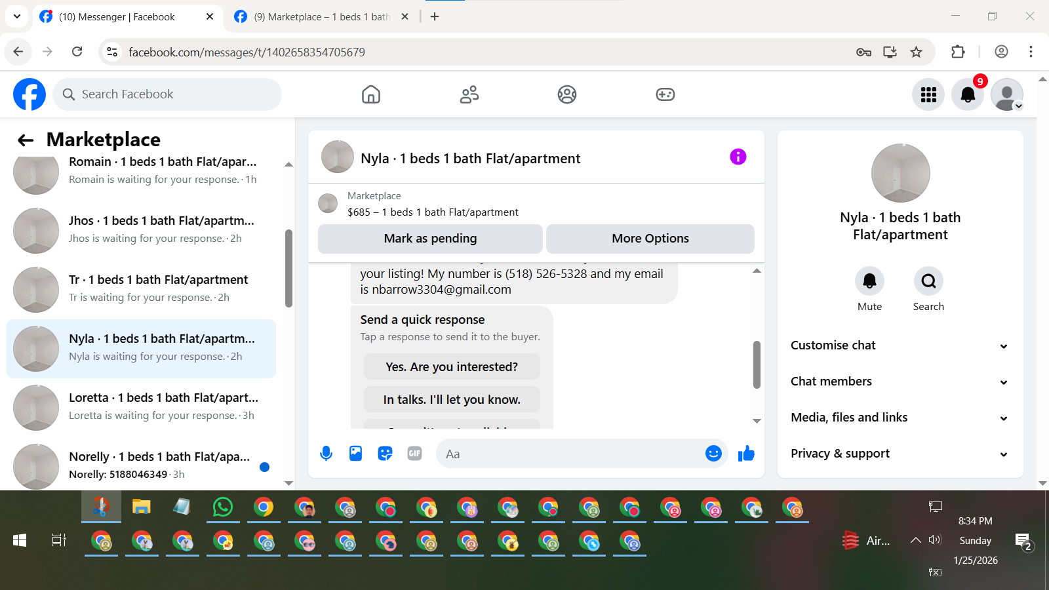Click the Mark as pending button

(x=430, y=239)
